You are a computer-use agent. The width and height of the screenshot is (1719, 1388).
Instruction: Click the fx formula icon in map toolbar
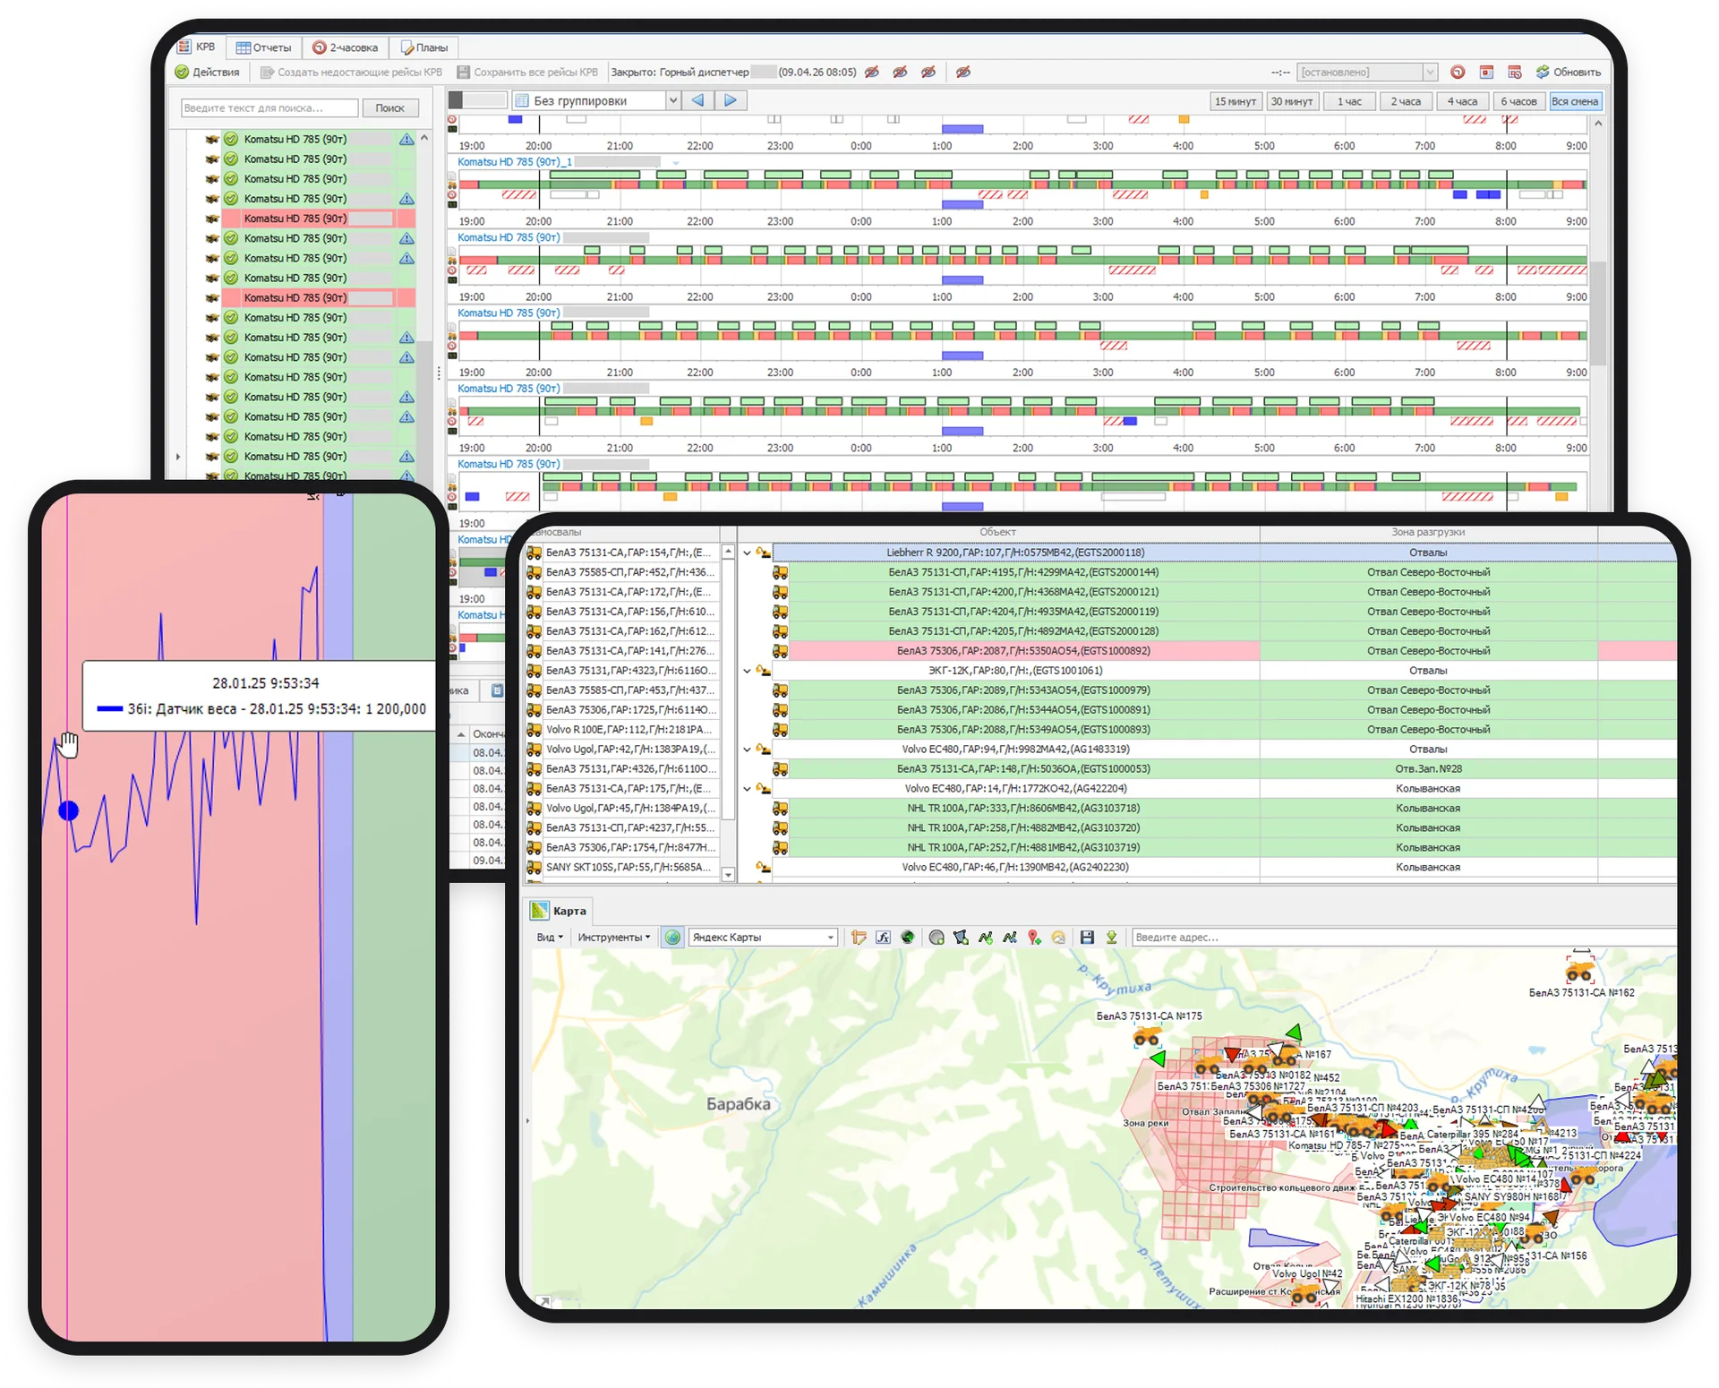tap(883, 938)
